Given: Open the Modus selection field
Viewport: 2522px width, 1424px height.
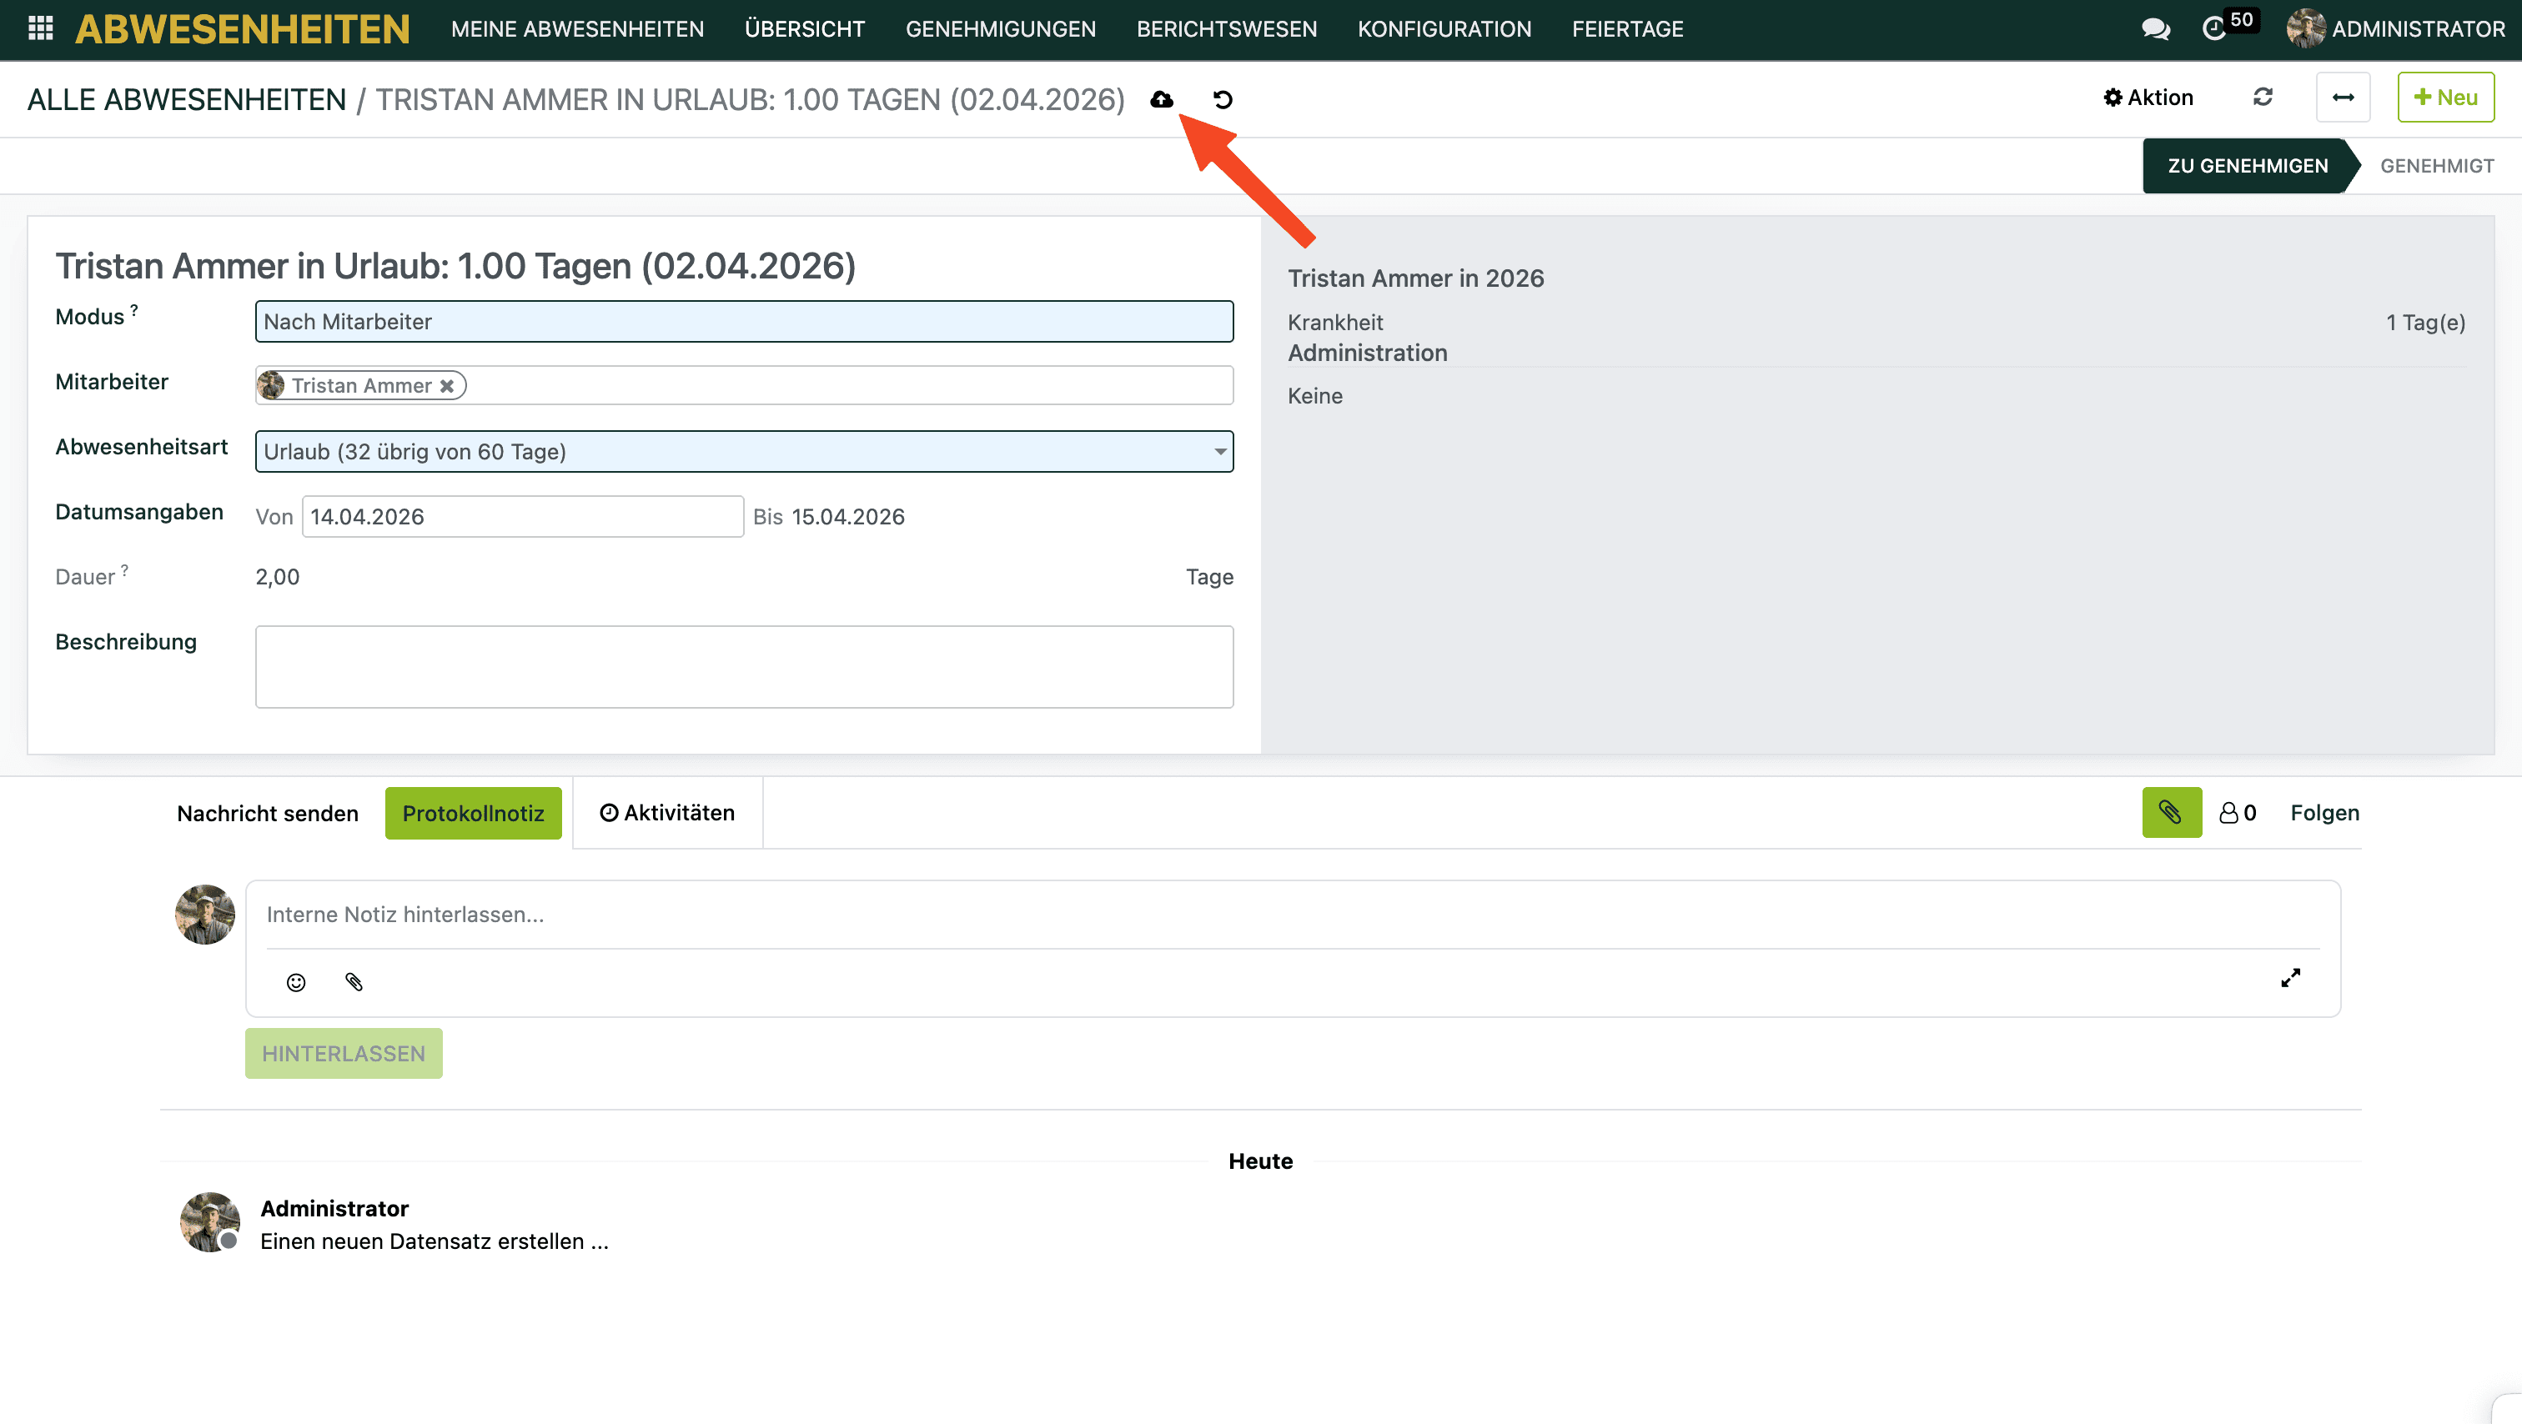Looking at the screenshot, I should point(743,321).
